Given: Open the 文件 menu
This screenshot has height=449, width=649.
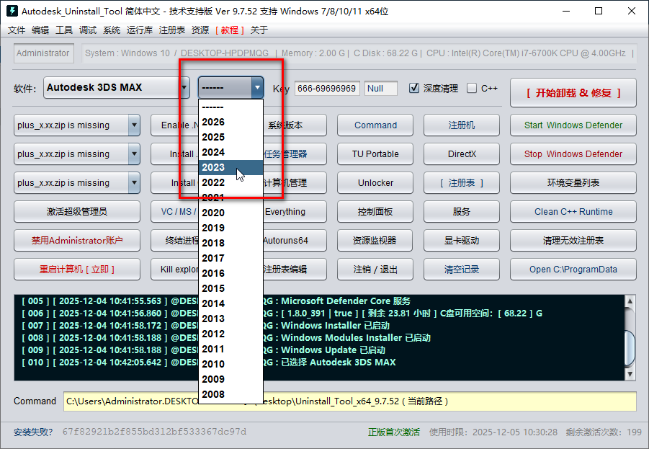Looking at the screenshot, I should tap(17, 30).
